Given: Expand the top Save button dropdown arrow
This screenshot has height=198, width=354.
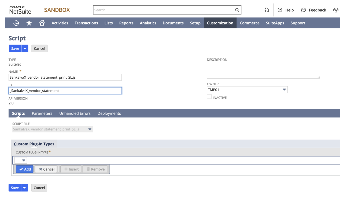Looking at the screenshot, I should tap(25, 49).
